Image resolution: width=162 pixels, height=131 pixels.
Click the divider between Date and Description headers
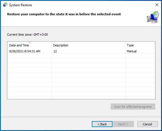pyautogui.click(x=51, y=45)
